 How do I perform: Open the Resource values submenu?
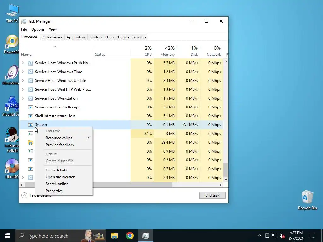click(64, 138)
